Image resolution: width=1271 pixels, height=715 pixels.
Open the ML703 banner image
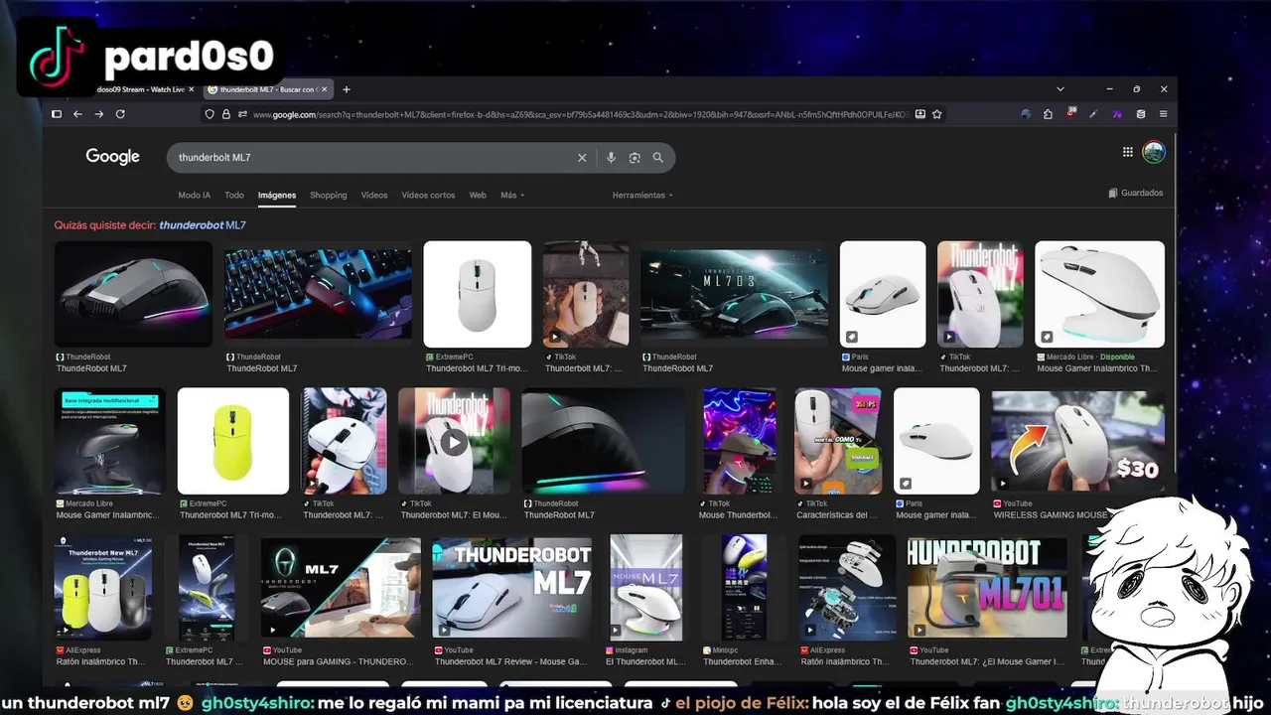coord(734,294)
